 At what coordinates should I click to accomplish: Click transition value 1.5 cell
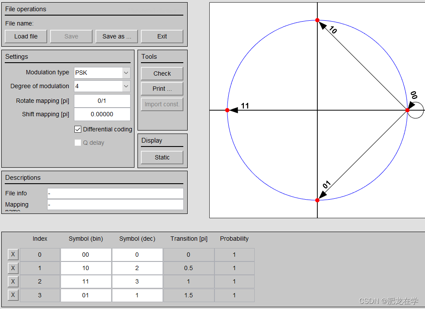pyautogui.click(x=189, y=295)
